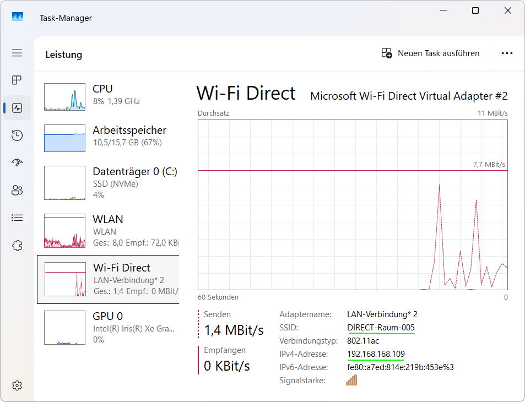Select the WLAN network entry
The height and width of the screenshot is (402, 525).
coord(110,231)
